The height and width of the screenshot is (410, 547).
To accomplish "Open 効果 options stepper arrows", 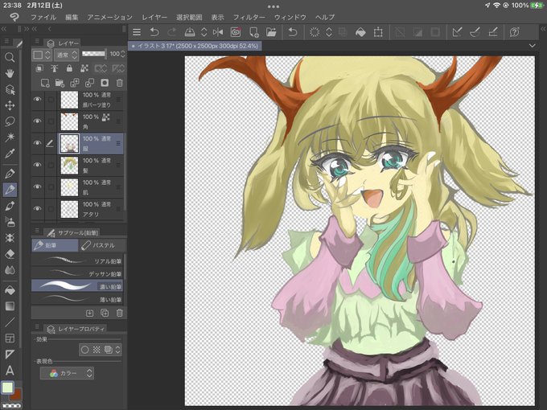I will point(118,350).
